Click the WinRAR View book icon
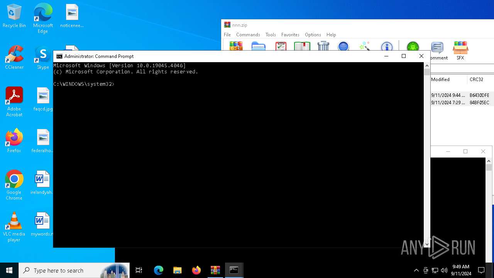 pos(302,46)
